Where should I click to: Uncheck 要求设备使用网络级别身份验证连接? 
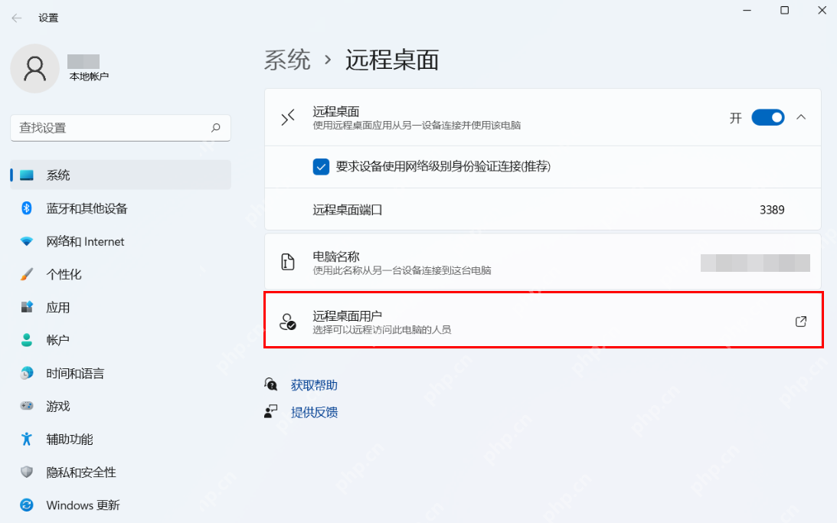(321, 166)
